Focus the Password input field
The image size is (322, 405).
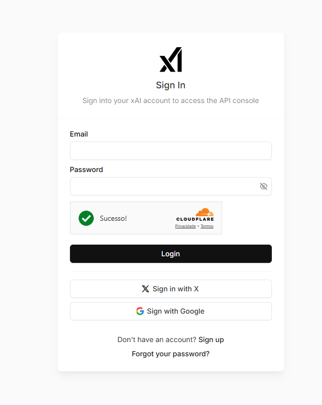pos(171,186)
